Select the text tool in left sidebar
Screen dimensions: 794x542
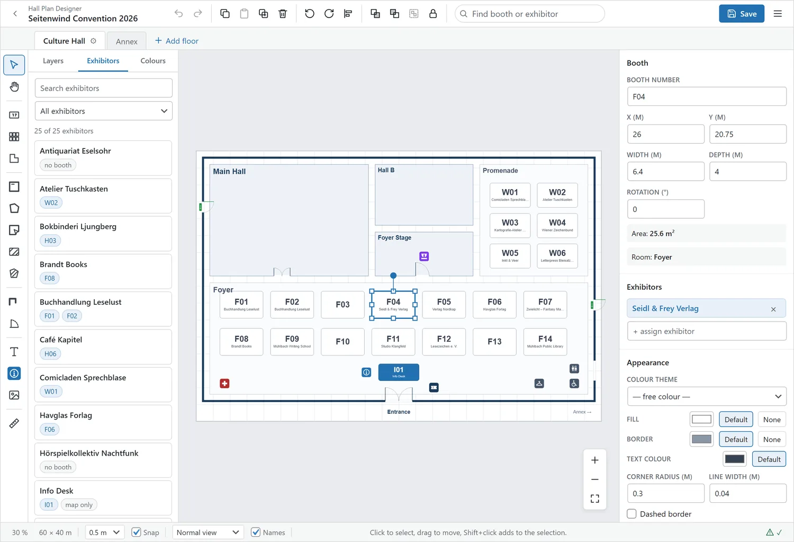click(x=14, y=352)
